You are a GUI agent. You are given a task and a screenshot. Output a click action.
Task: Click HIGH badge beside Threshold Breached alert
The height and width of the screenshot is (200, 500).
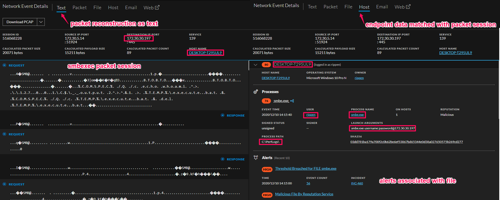tap(267, 169)
